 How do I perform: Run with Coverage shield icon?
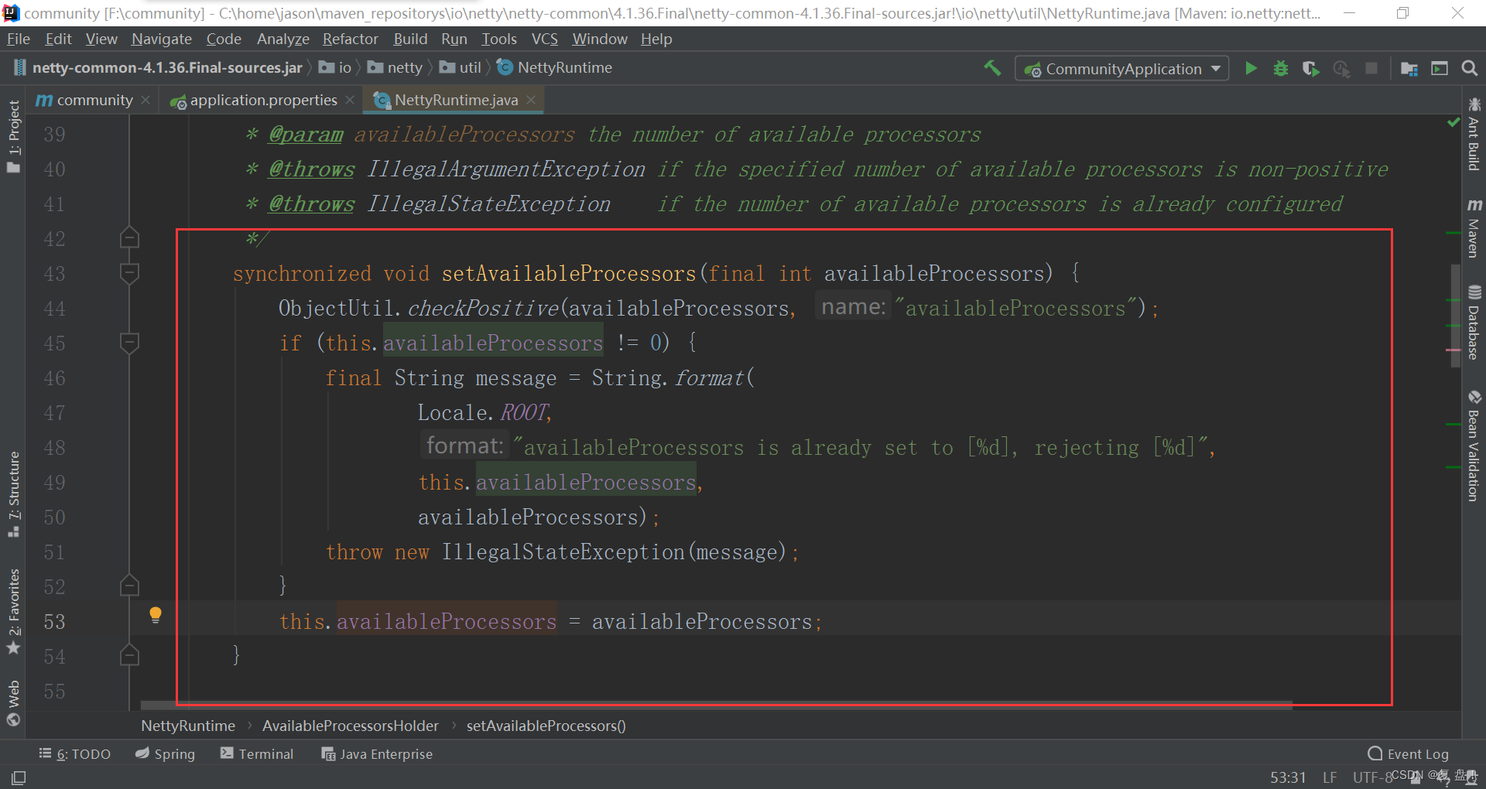pyautogui.click(x=1310, y=69)
